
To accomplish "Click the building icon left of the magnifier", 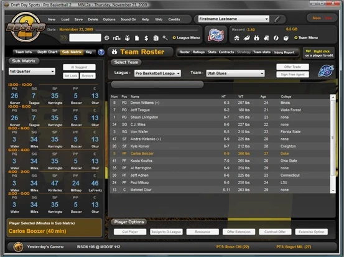I will click(x=156, y=38).
